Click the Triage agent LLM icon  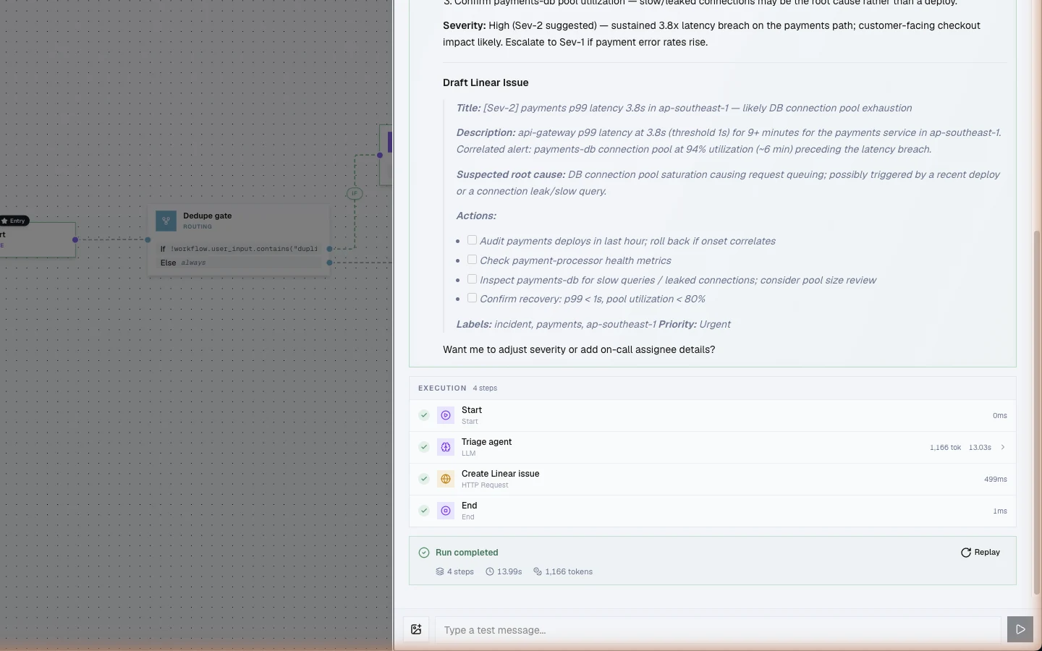coord(446,447)
